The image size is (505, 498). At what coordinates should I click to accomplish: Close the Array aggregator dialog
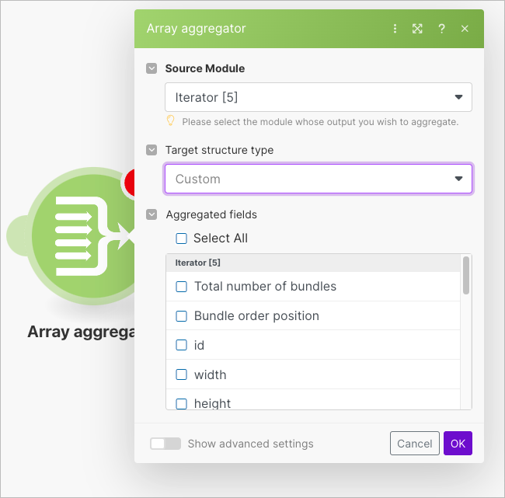tap(465, 29)
